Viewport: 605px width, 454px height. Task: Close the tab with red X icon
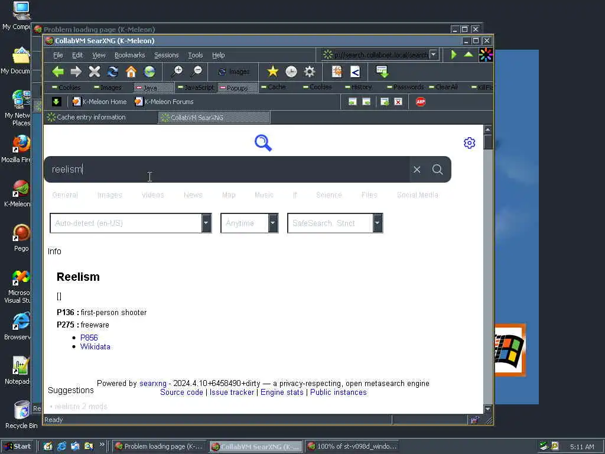(398, 102)
